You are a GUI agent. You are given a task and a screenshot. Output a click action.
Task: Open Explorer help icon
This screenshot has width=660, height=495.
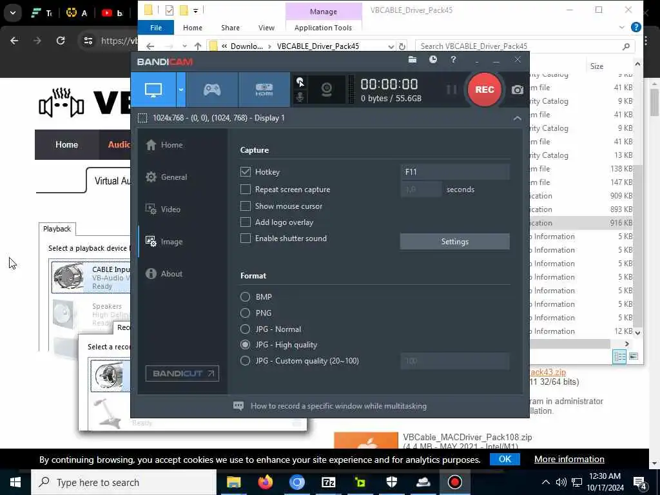pos(636,27)
